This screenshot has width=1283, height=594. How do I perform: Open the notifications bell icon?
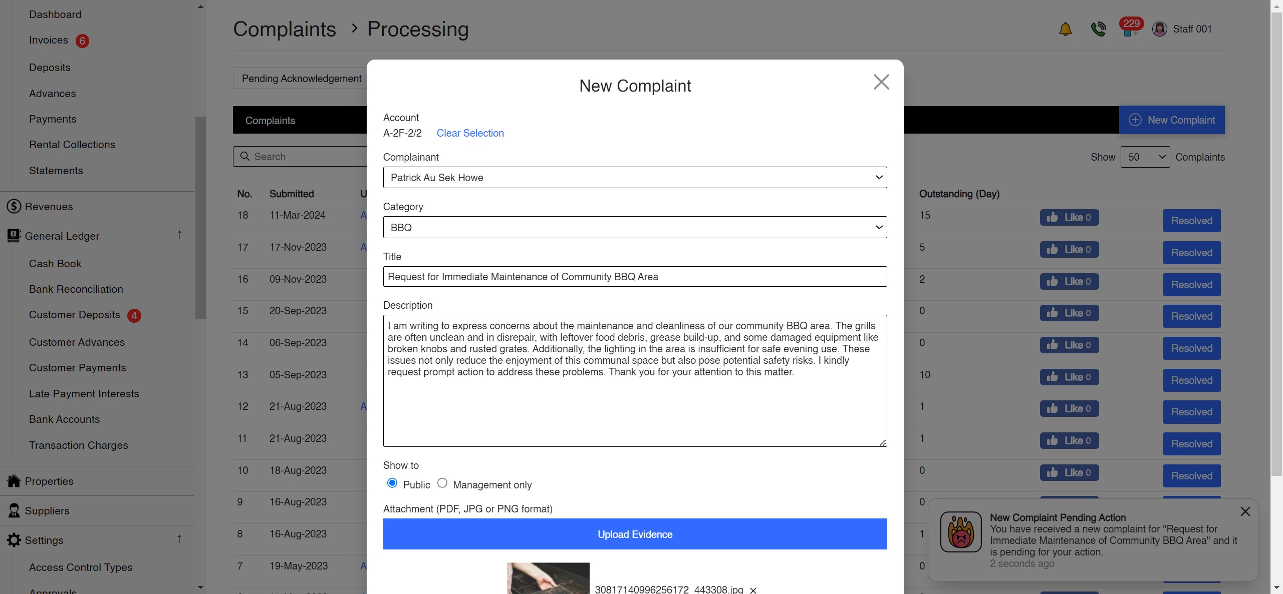point(1065,29)
